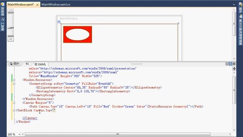Click the Width="525" attribute
243x137 pixels.
[x=91, y=76]
